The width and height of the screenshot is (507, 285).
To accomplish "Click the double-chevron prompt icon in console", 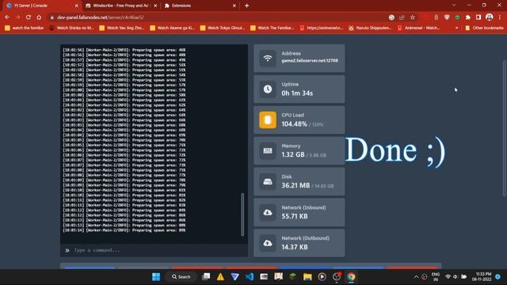I will click(67, 250).
